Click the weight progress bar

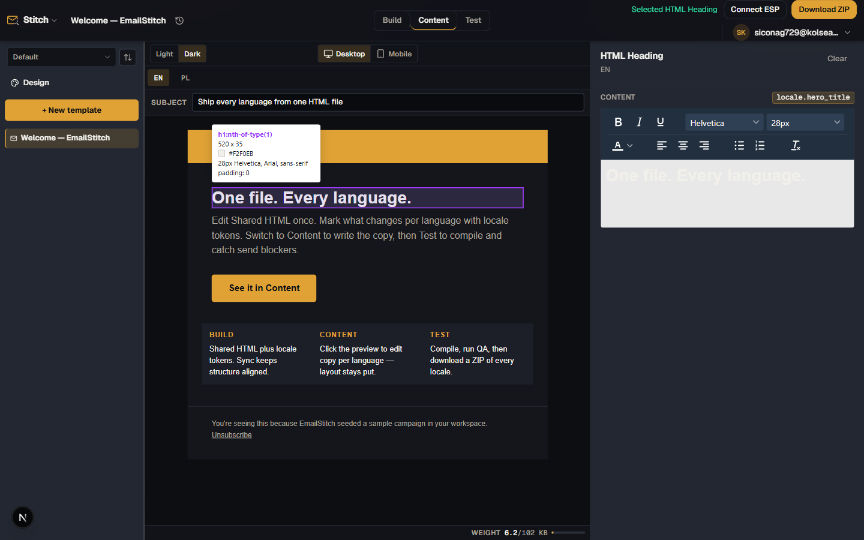point(568,533)
